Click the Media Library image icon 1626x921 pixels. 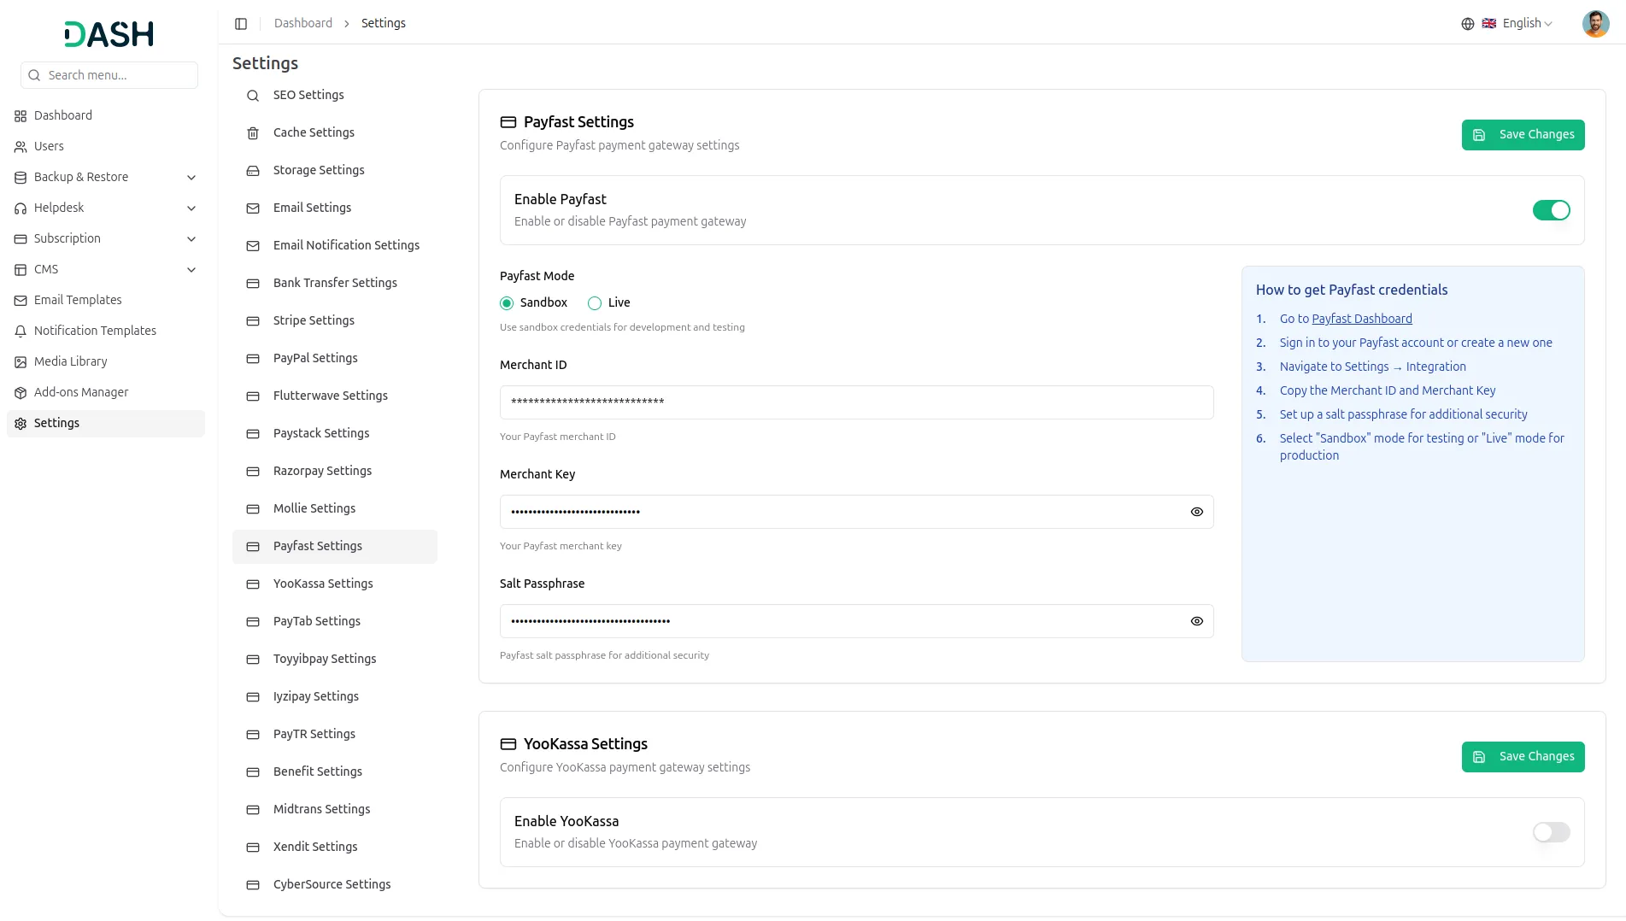[21, 362]
